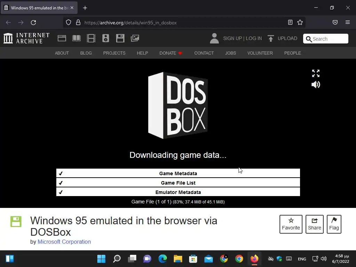This screenshot has height=267, width=356.
Task: Toggle Firefox reader view
Action: click(x=290, y=22)
